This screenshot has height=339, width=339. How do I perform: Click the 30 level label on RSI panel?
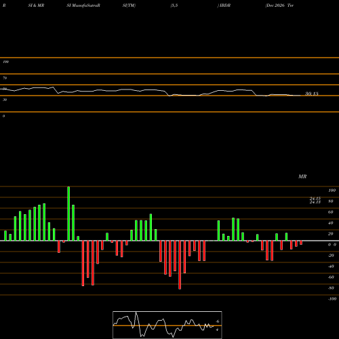pos(5,100)
